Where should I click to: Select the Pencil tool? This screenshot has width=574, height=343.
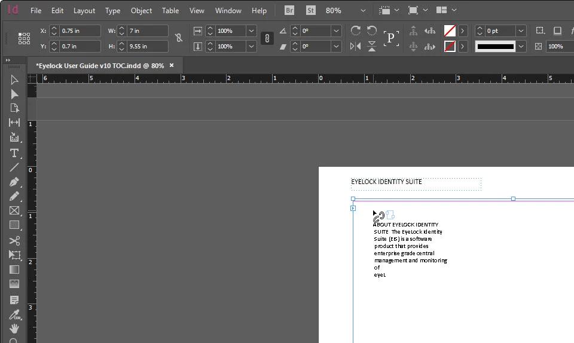point(14,197)
